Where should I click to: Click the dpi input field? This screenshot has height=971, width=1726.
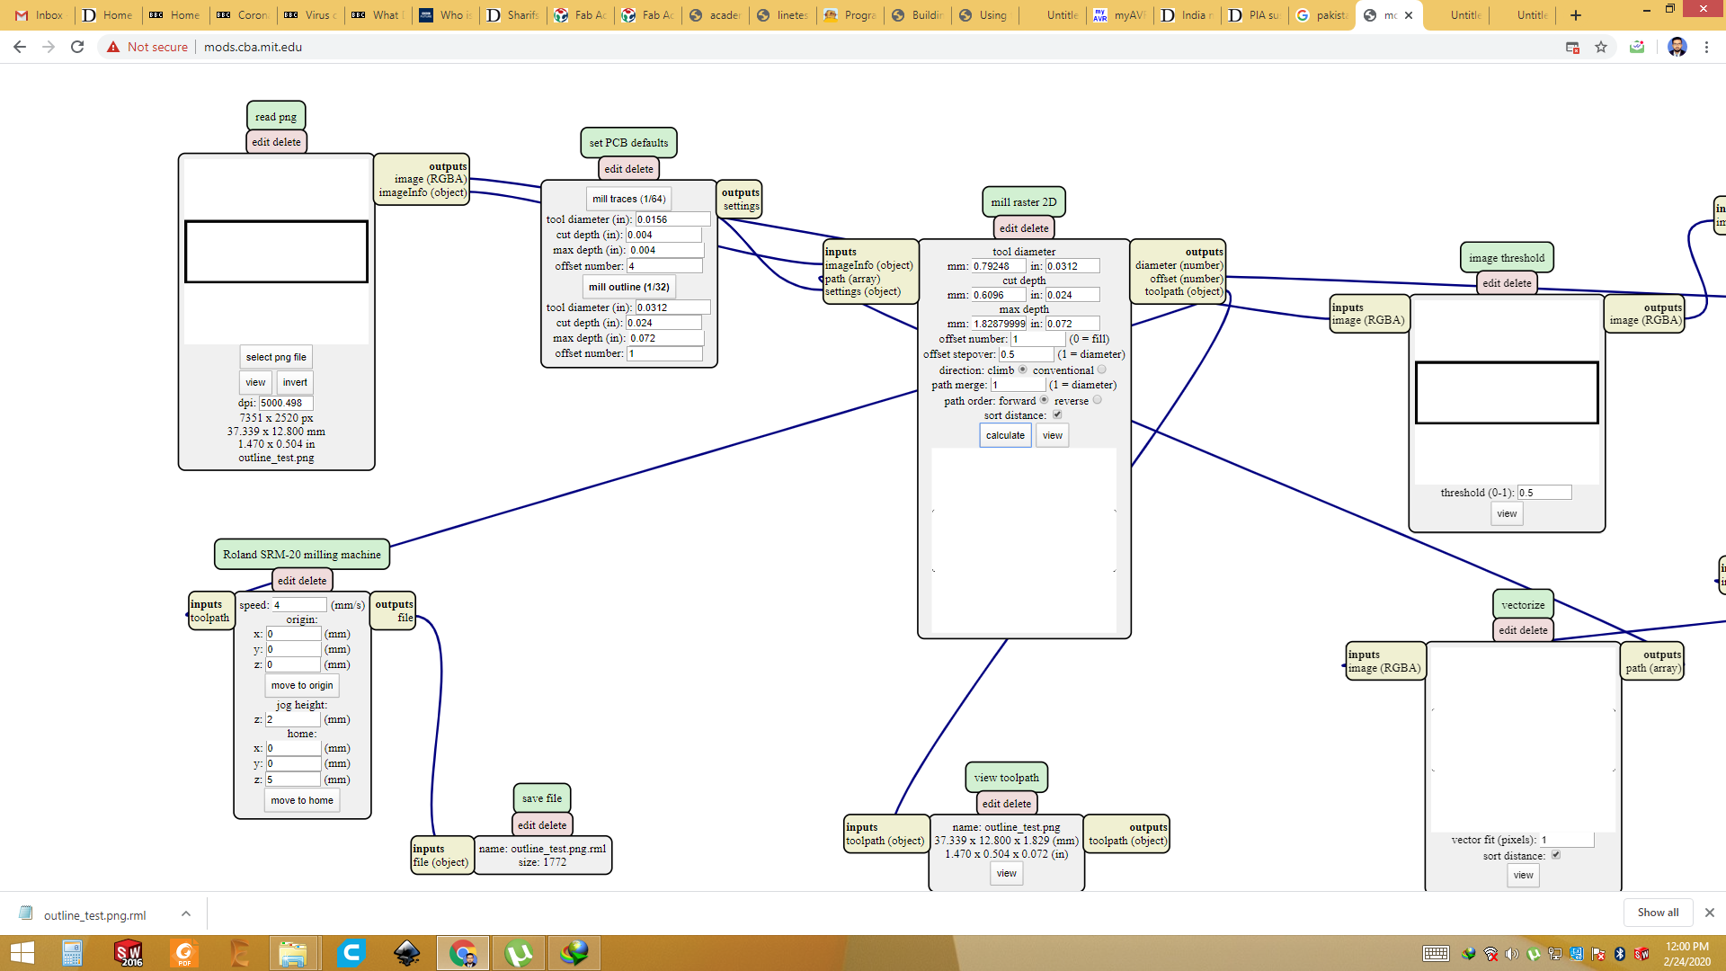pos(286,403)
